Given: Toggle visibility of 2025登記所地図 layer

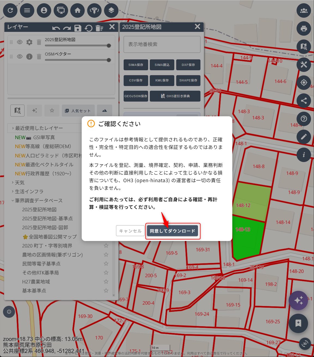Looking at the screenshot, I should [20, 42].
